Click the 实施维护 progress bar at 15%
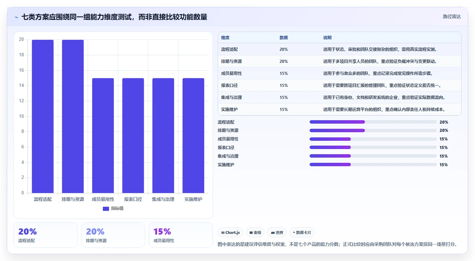The width and height of the screenshot is (475, 261). [373, 164]
